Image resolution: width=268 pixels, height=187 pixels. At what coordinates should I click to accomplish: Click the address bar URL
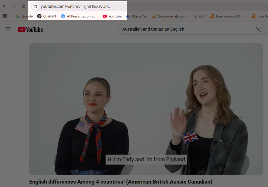[x=76, y=6]
